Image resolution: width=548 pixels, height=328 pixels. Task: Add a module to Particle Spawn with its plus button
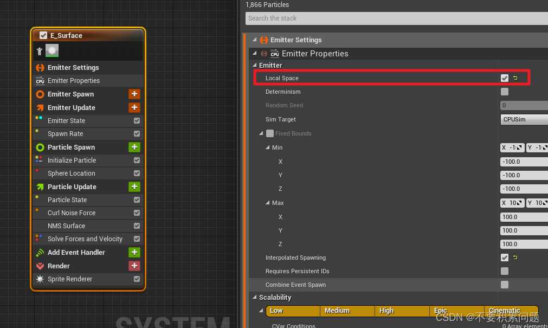[134, 147]
